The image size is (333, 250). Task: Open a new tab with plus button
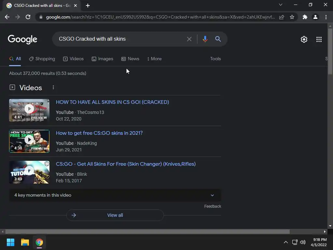point(88,6)
